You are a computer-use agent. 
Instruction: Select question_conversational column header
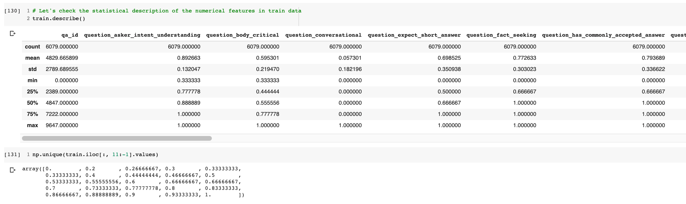323,35
